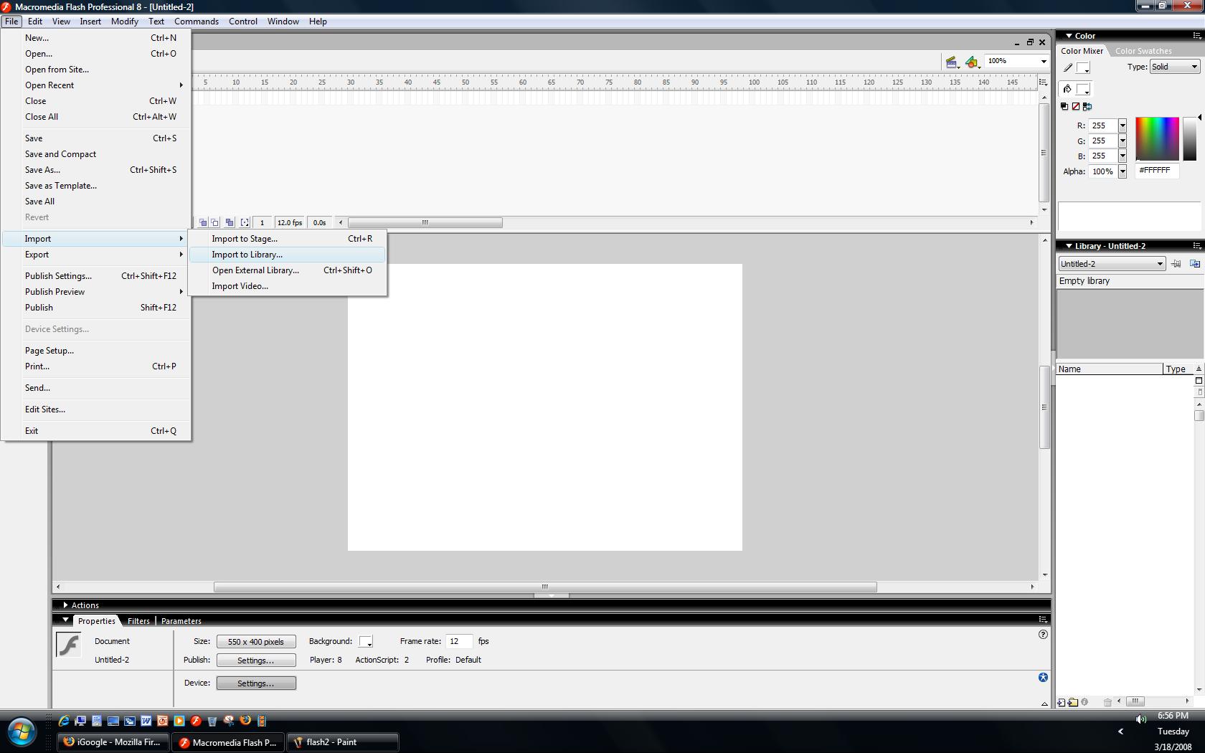This screenshot has width=1205, height=753.
Task: Collapse the Library panel
Action: [1069, 245]
